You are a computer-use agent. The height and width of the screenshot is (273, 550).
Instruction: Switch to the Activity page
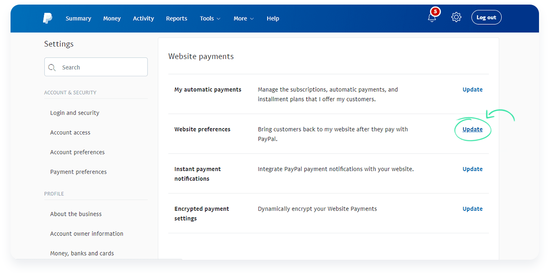[143, 18]
